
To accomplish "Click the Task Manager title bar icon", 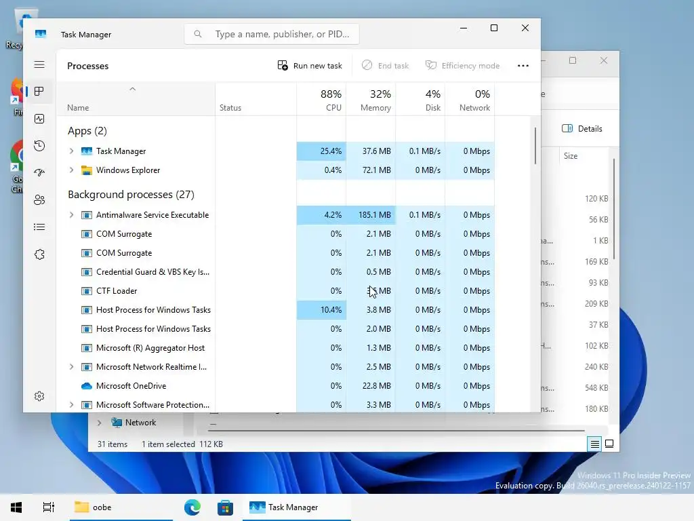I will click(x=41, y=34).
